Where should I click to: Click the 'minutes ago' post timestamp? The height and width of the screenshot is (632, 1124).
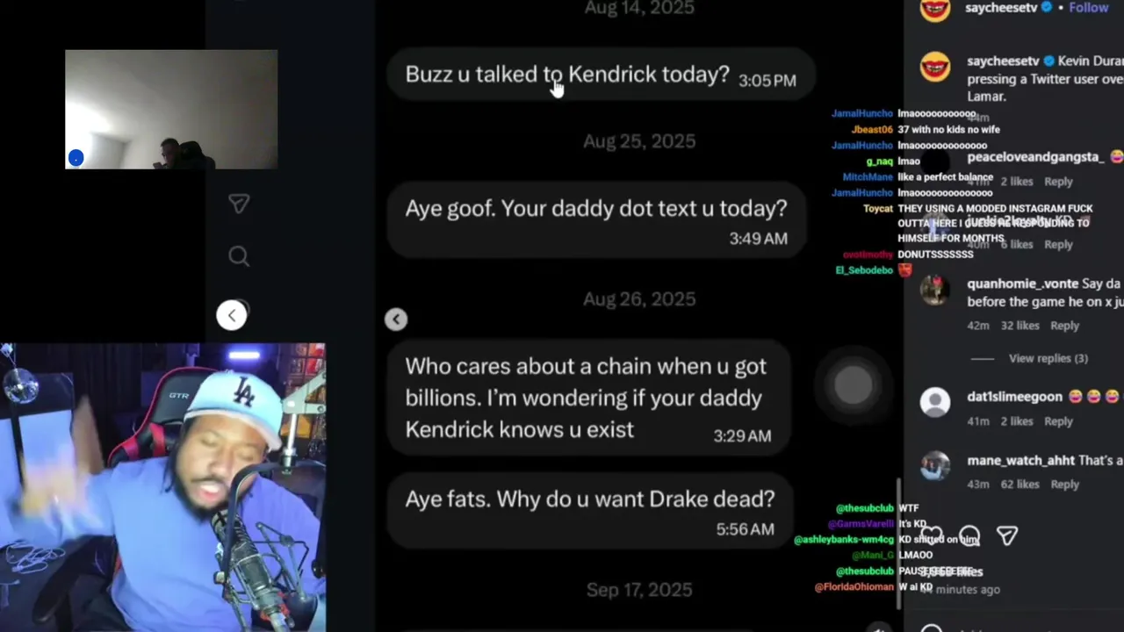(960, 590)
